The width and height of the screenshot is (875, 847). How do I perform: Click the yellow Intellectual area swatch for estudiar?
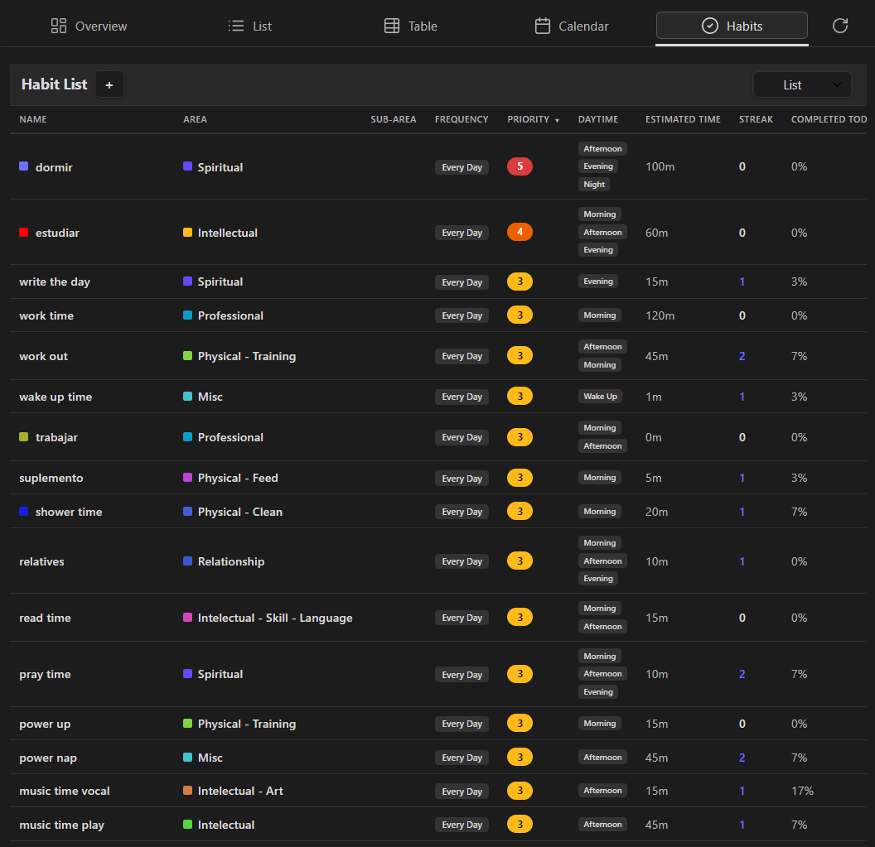coord(187,232)
